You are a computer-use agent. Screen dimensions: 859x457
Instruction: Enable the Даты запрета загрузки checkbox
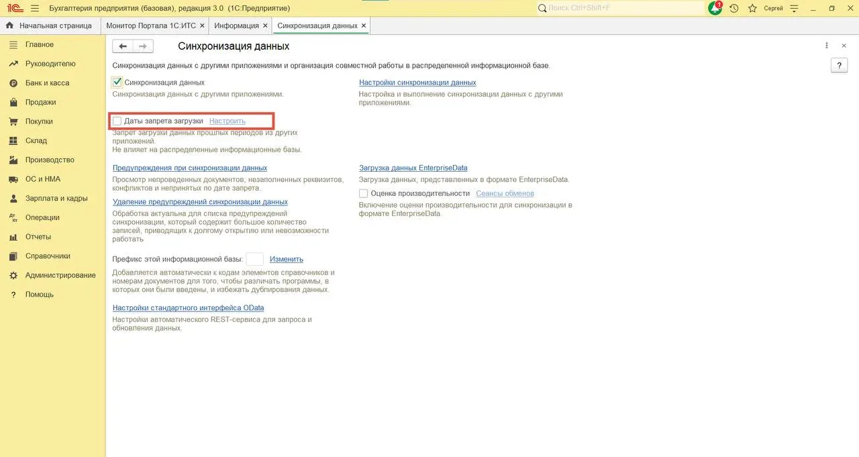click(x=117, y=121)
